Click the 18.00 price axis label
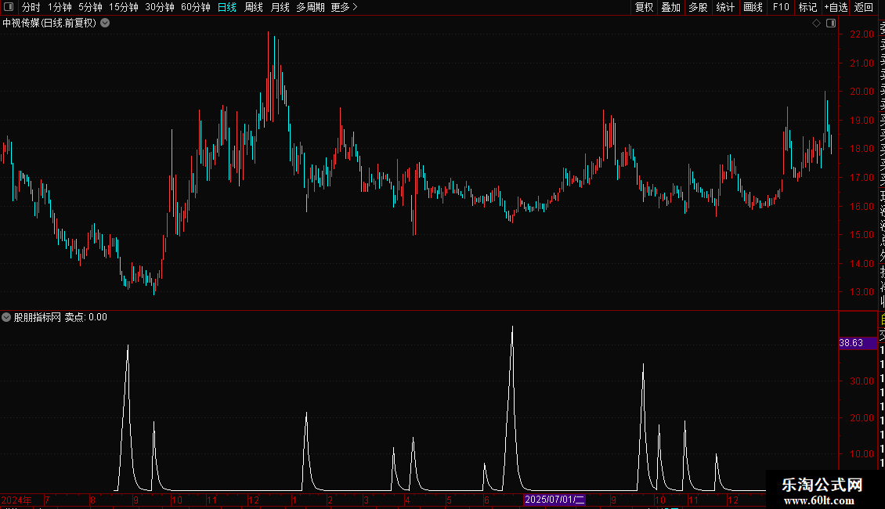The image size is (885, 509). click(x=862, y=149)
